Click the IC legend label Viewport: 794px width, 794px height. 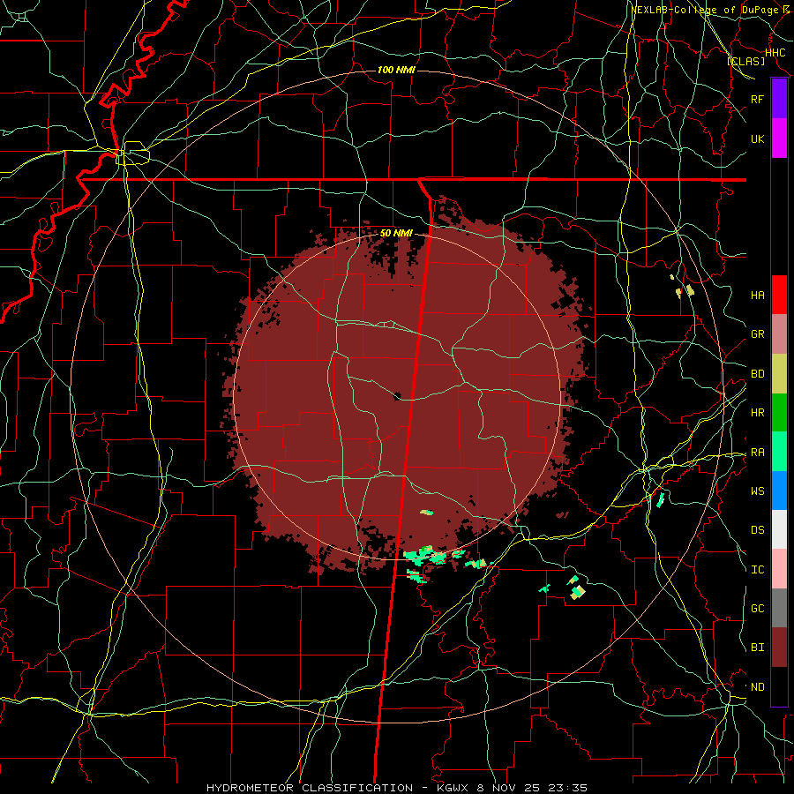click(757, 570)
